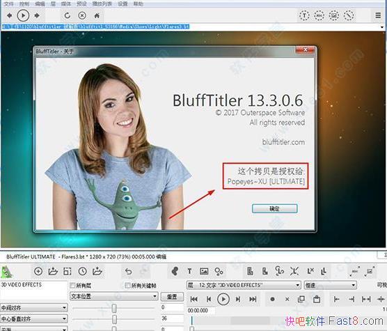This screenshot has height=331, width=387.
Task: Click top toolbar circular play button
Action: click(23, 15)
